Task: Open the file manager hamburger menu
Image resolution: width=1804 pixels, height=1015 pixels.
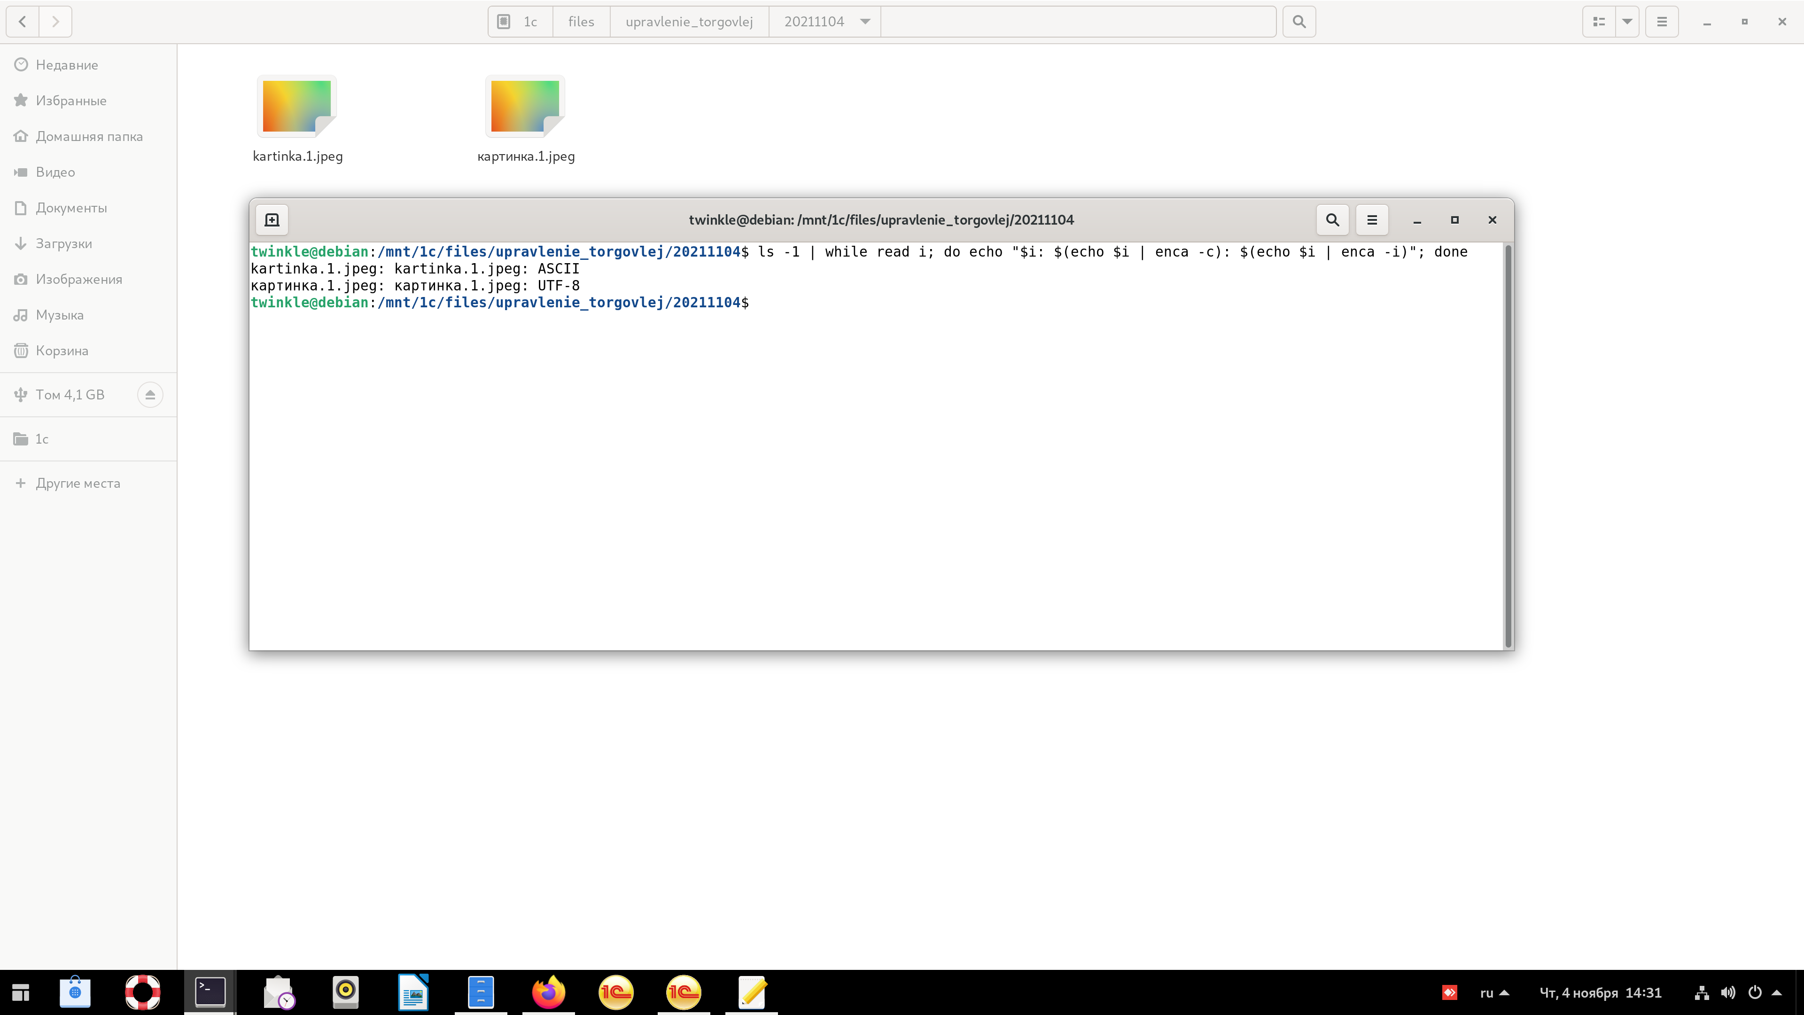Action: pos(1661,22)
